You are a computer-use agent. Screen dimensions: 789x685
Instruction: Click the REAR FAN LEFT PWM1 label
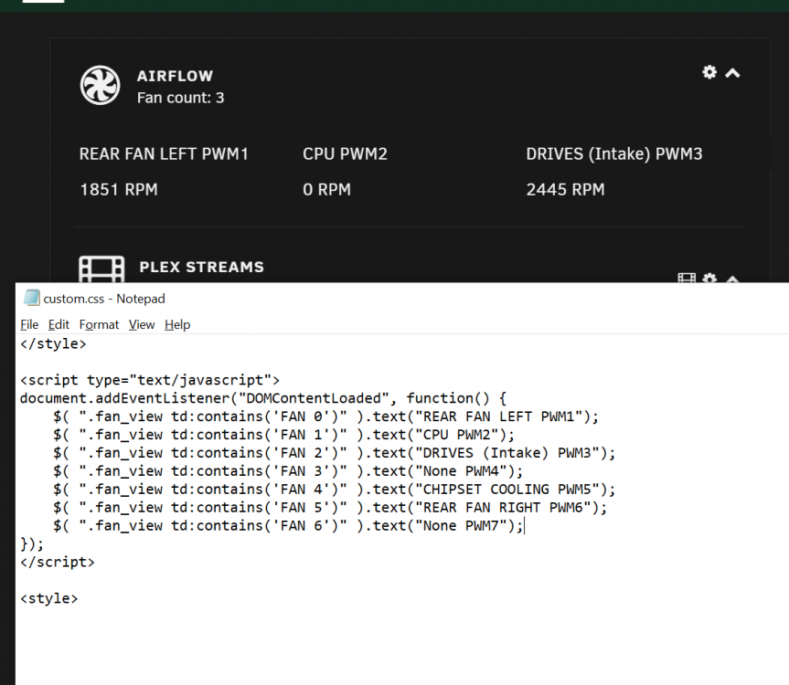click(164, 153)
